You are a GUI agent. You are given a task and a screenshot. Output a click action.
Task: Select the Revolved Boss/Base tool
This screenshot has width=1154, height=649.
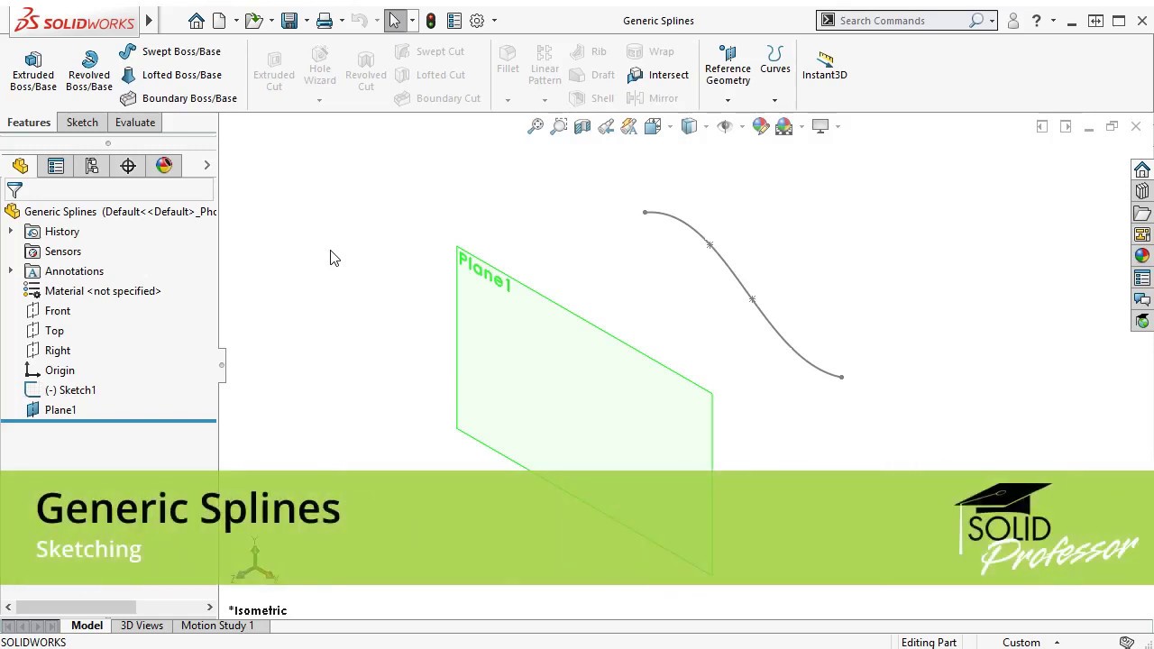pyautogui.click(x=89, y=71)
